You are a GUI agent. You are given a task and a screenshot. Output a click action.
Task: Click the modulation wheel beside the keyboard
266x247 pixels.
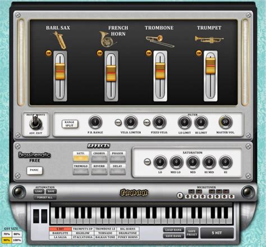pos(44,216)
